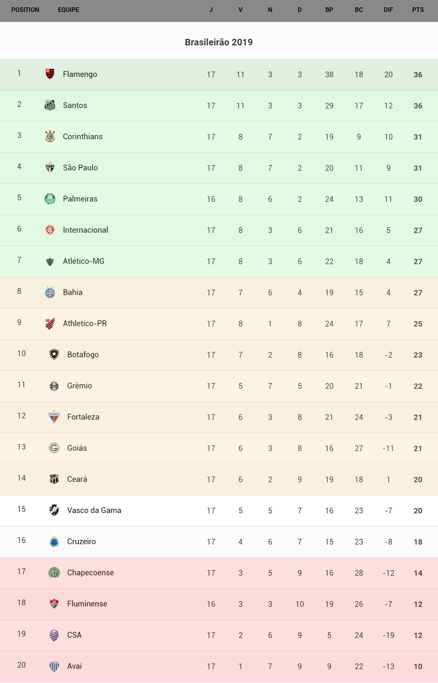Select the Avaí striped crest
This screenshot has height=683, width=438.
(54, 666)
